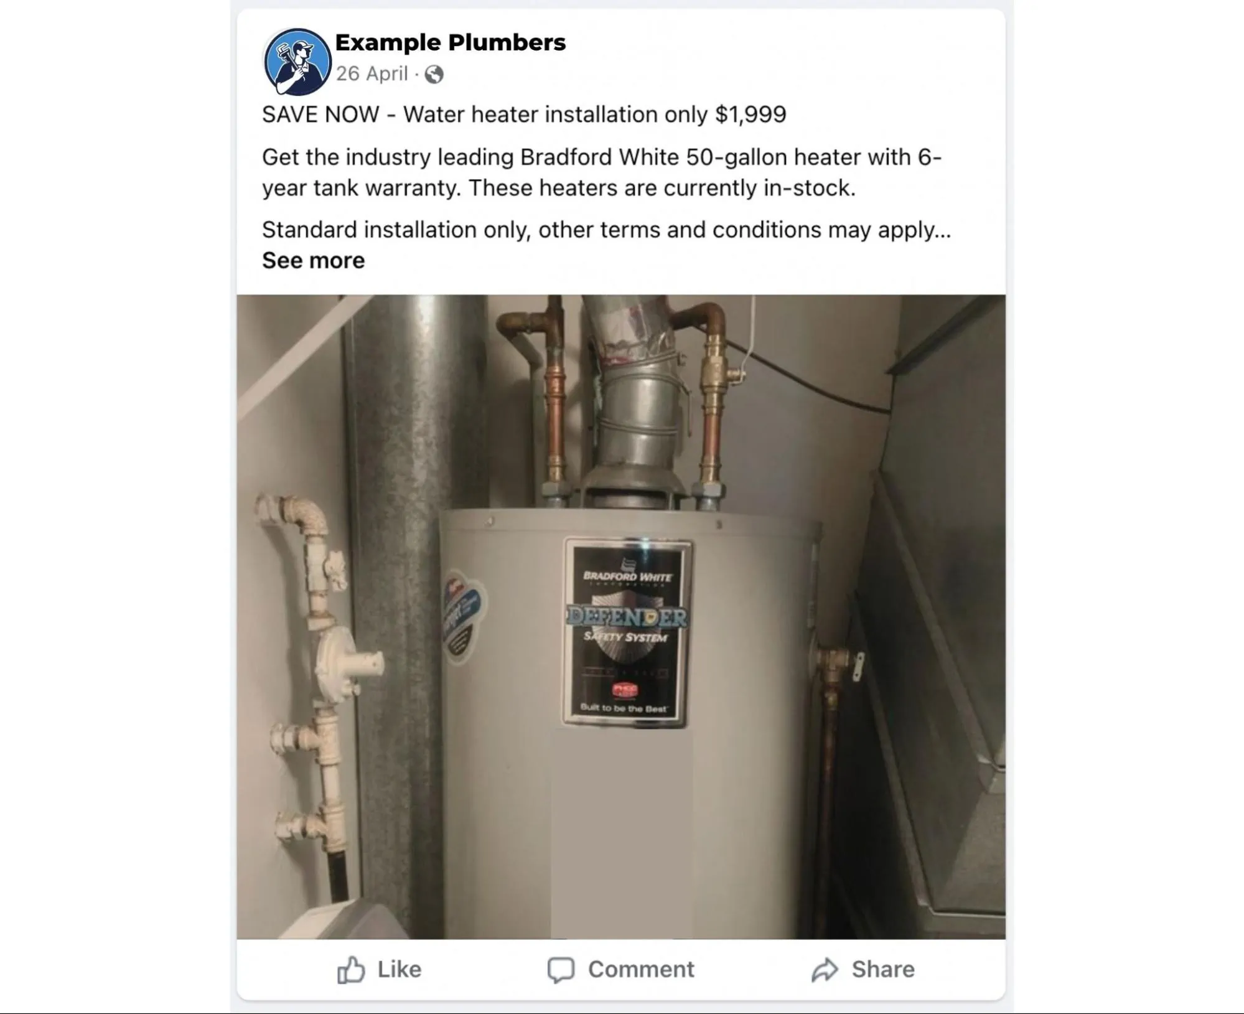Open the Example Plumbers profile avatar
Image resolution: width=1244 pixels, height=1014 pixels.
point(297,62)
